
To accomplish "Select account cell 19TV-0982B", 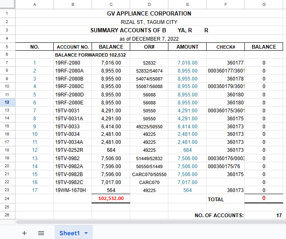I will (x=73, y=174).
